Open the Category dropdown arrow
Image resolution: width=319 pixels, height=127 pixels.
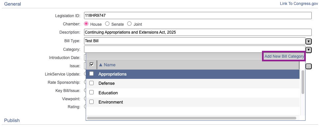[x=309, y=50]
